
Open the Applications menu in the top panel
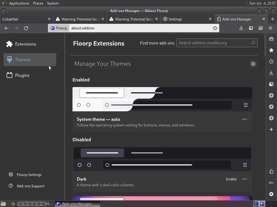[x=19, y=3]
